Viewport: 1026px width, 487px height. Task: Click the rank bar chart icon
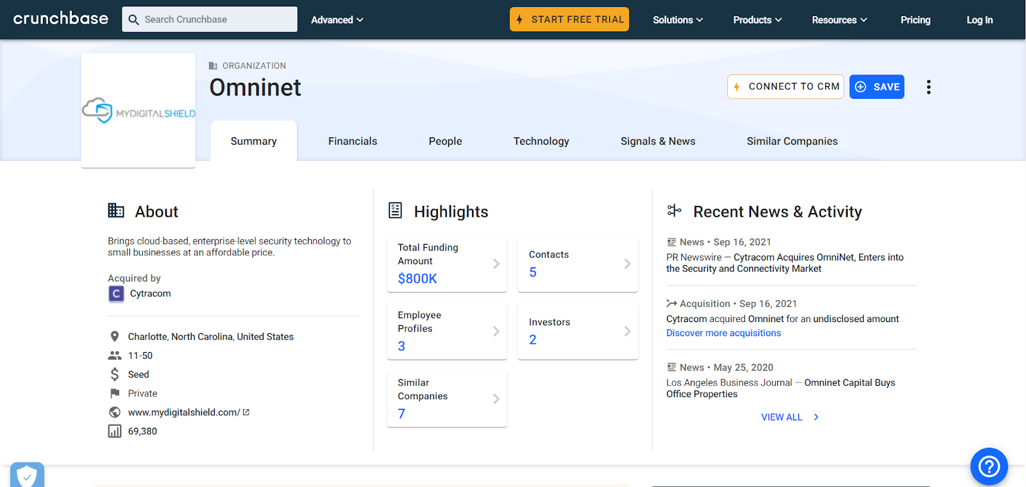(x=115, y=431)
